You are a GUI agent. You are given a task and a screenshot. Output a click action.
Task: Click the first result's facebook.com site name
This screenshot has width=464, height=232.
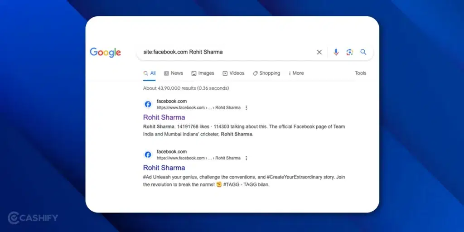coord(172,101)
